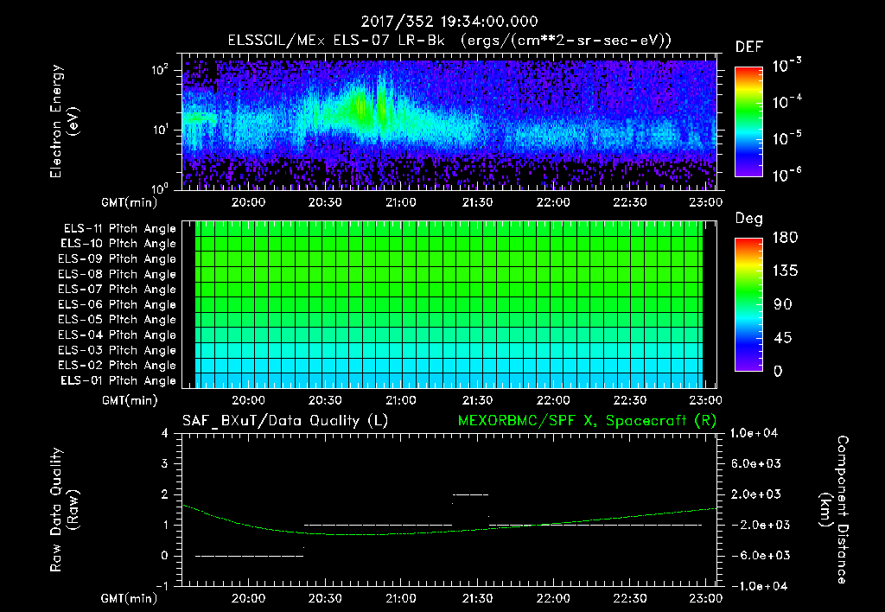Screen dimensions: 885x612
Task: Select the ELS-11 Pitch Angle row label
Action: [119, 229]
